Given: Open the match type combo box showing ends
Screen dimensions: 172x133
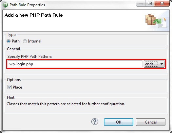Looking at the screenshot, I should (x=154, y=64).
